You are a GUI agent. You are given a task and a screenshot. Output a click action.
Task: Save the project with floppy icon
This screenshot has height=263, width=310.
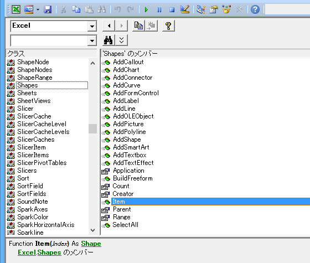coord(48,9)
